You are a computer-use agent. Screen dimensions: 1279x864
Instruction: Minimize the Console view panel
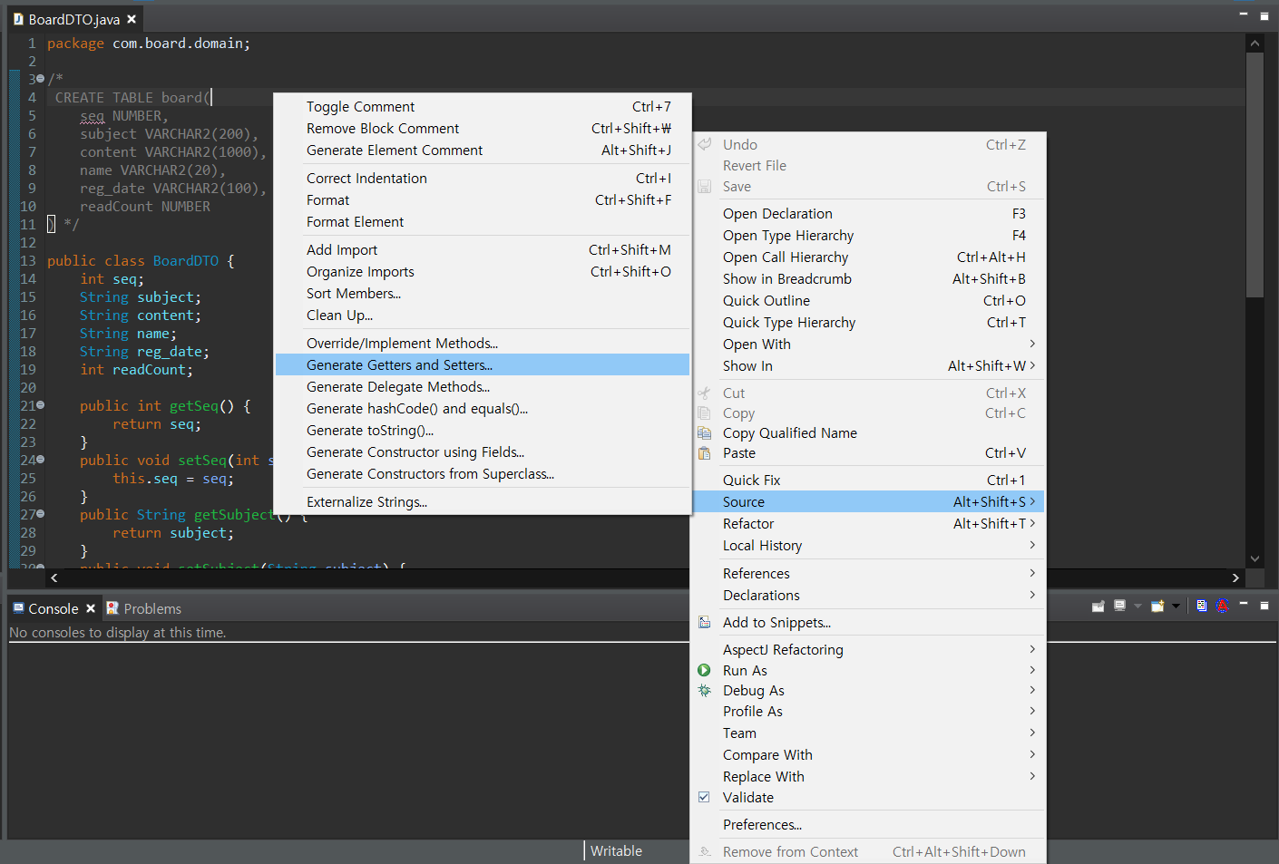(1244, 604)
